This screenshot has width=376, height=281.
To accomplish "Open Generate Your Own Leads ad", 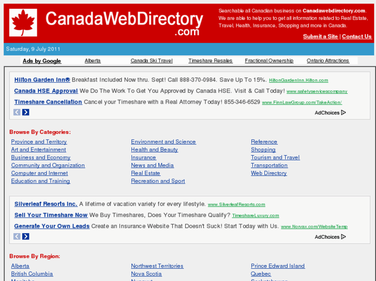I will (x=52, y=226).
